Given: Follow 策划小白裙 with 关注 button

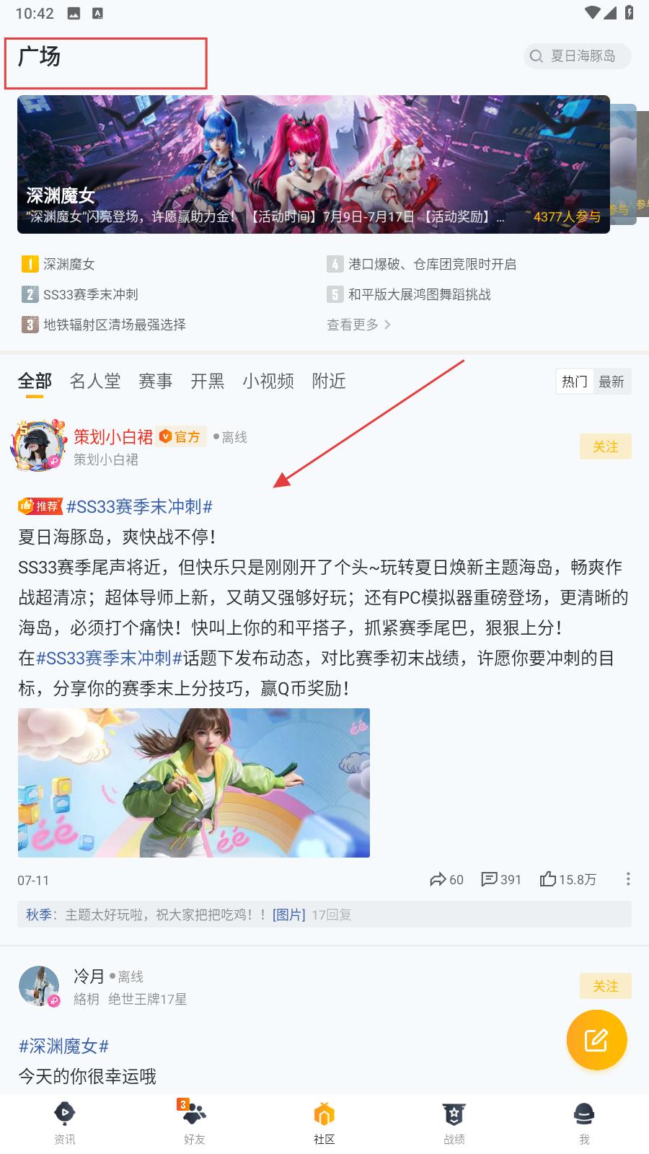Looking at the screenshot, I should click(x=606, y=446).
